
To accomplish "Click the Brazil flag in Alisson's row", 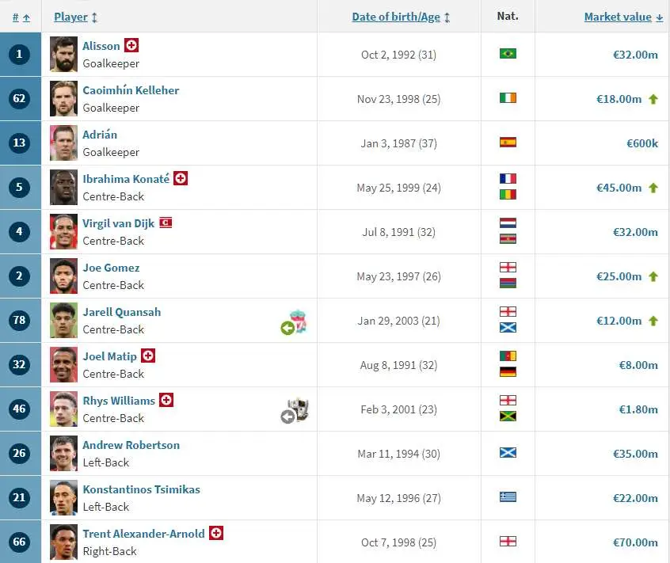I will tap(508, 53).
